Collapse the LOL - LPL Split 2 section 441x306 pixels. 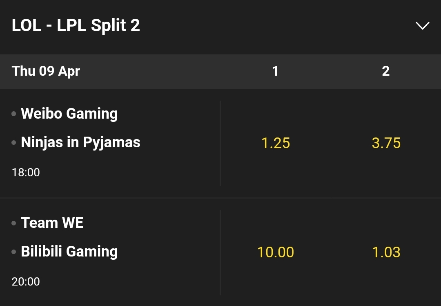(422, 26)
